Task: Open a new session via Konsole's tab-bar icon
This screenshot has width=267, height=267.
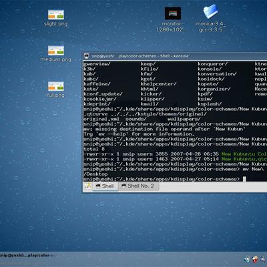Action: tap(88, 186)
